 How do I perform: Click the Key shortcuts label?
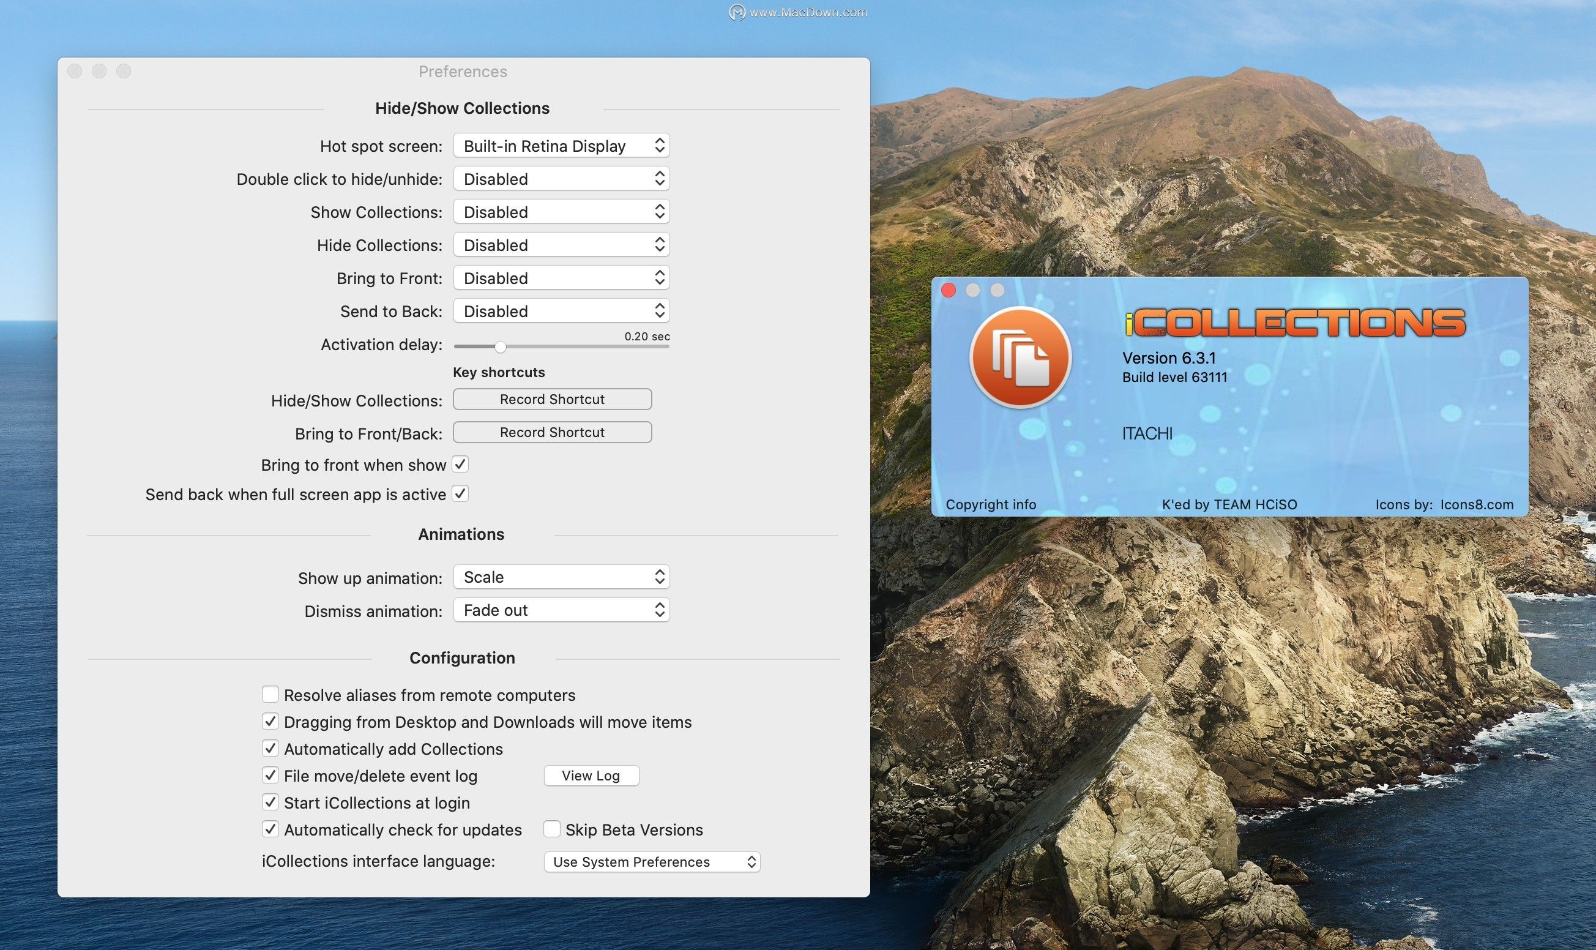coord(499,373)
